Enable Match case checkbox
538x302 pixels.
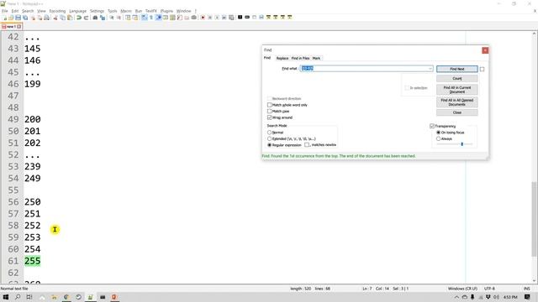[269, 111]
